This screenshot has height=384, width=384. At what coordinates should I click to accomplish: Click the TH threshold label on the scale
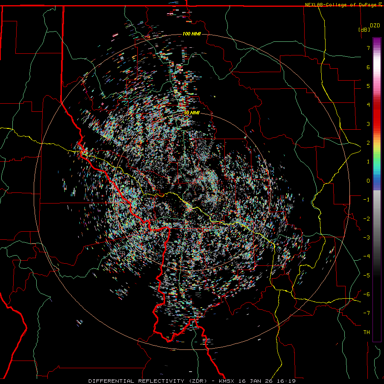pos(367,332)
